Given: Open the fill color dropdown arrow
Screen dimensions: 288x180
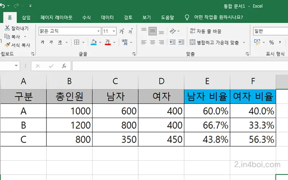Looking at the screenshot, I should point(100,42).
